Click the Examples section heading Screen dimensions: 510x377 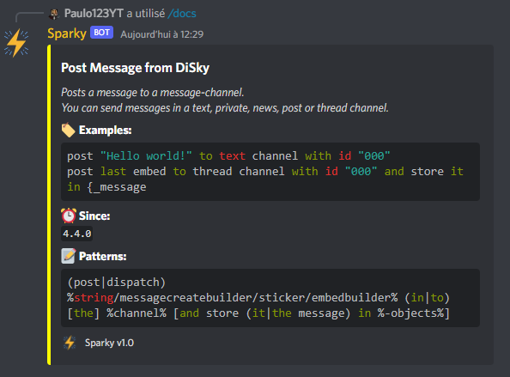tap(106, 131)
